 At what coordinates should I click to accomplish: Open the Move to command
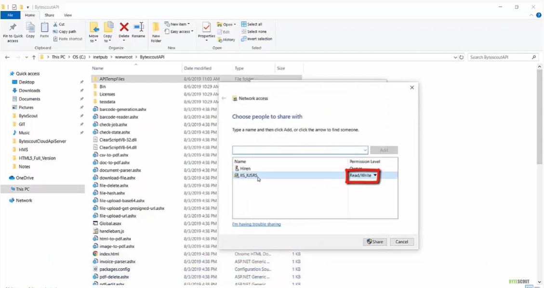[x=93, y=32]
